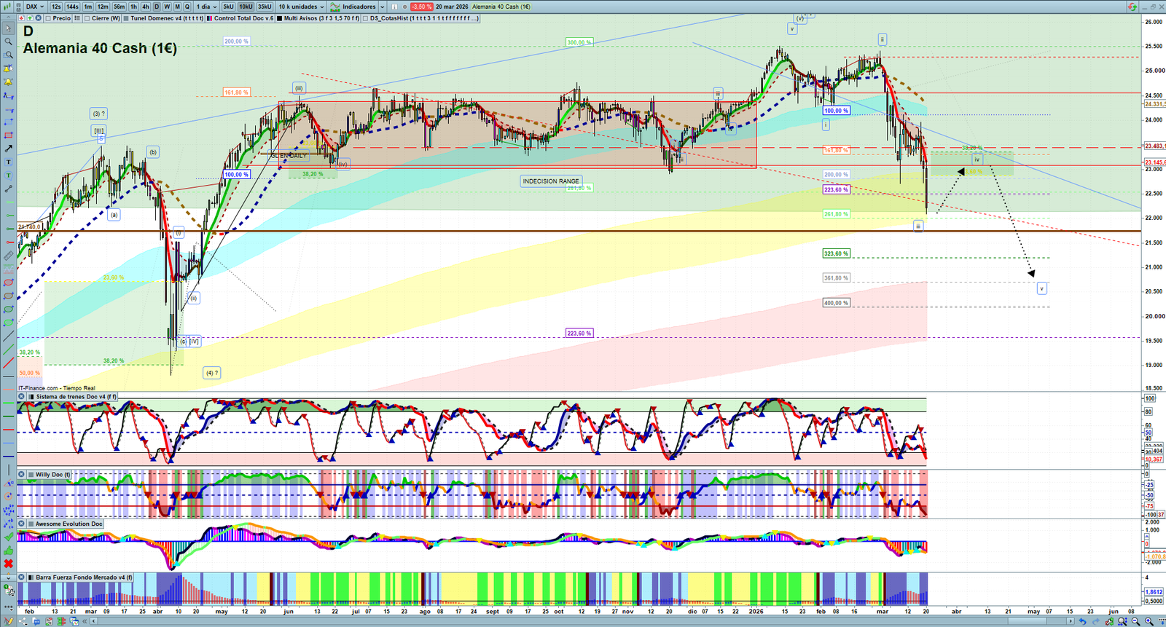Toggle the DS_CotasHist checkbox

pyautogui.click(x=366, y=18)
